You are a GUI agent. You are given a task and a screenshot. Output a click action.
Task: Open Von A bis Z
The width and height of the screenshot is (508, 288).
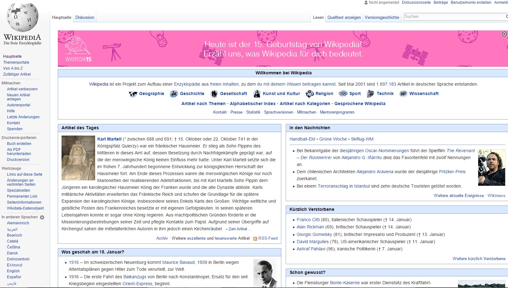13,68
